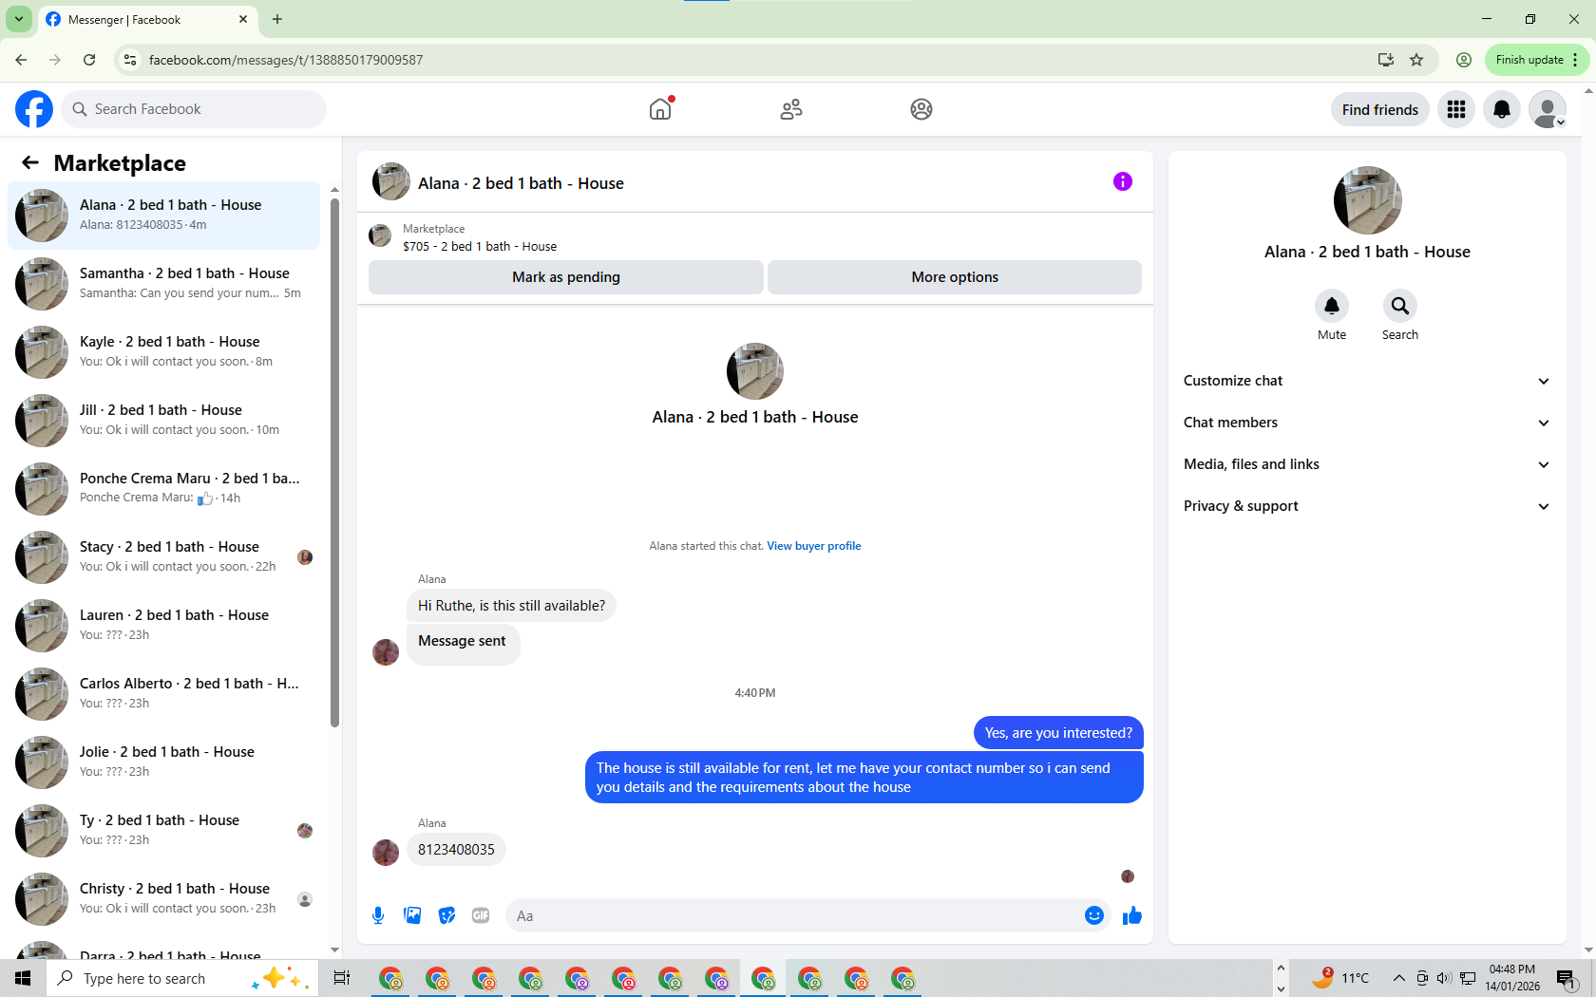
Task: Open the Carlos Alberto conversation
Action: pyautogui.click(x=164, y=694)
